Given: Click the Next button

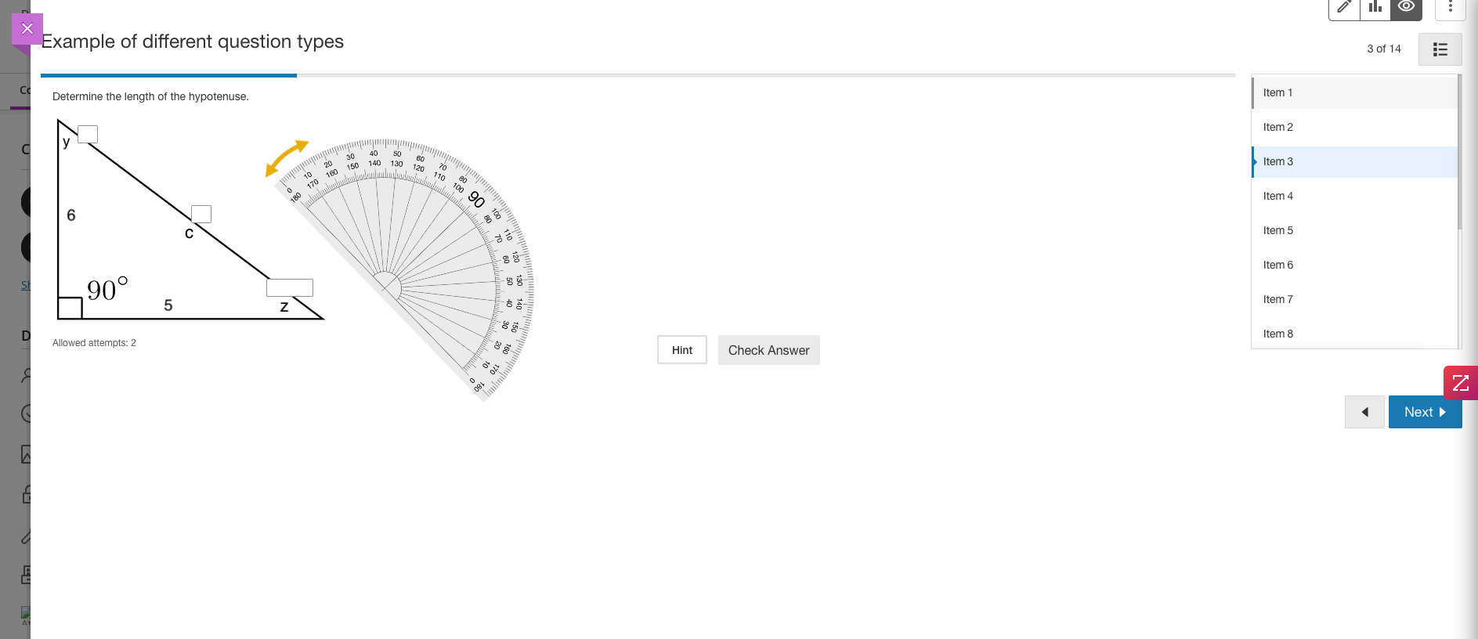Looking at the screenshot, I should pyautogui.click(x=1425, y=412).
